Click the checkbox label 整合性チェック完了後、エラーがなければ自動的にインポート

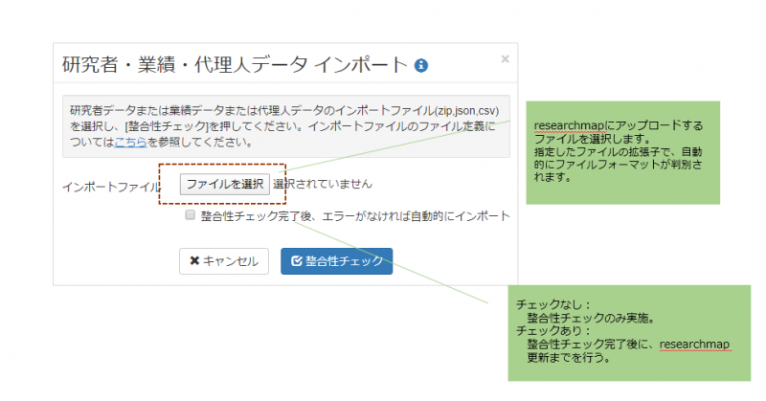coord(355,216)
